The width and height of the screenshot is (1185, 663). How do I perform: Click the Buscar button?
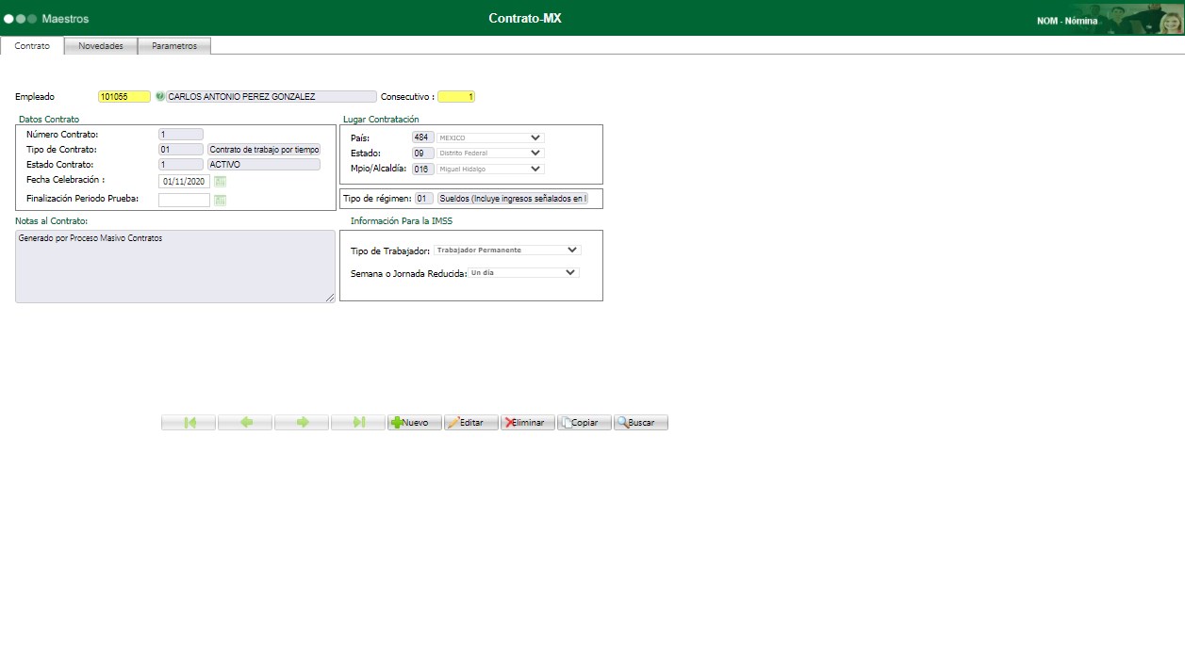click(641, 423)
